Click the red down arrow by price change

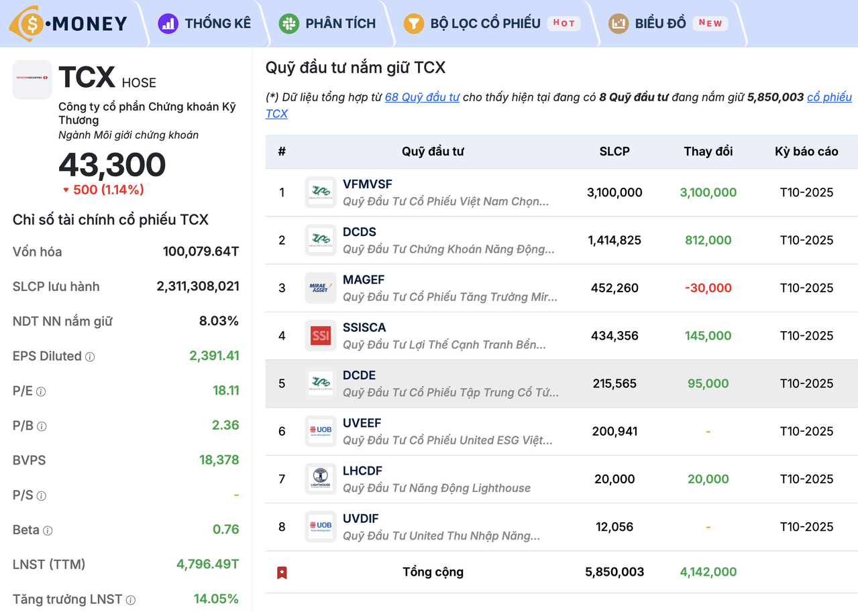pyautogui.click(x=66, y=190)
